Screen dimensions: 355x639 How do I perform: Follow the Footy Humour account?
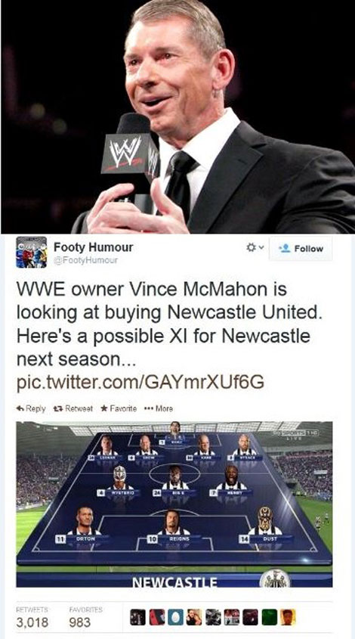click(301, 249)
